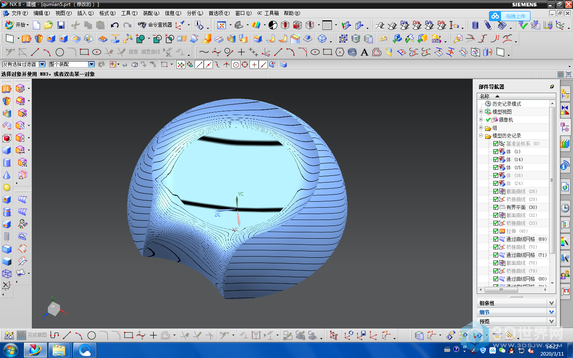Collapse the 模型历史记录 tree node
Viewport: 573px width, 358px height.
[x=481, y=136]
